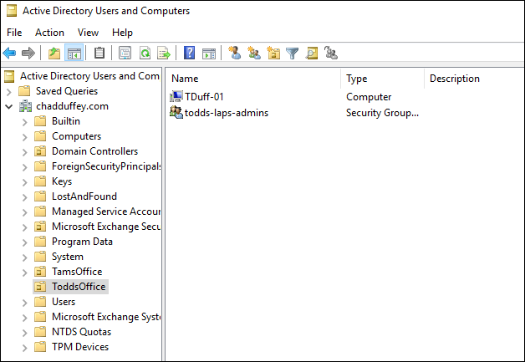
Task: Click the Saved Queries folder icon
Action: 24,91
